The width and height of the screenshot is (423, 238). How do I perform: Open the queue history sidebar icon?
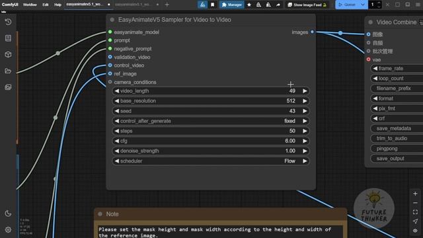[8, 22]
